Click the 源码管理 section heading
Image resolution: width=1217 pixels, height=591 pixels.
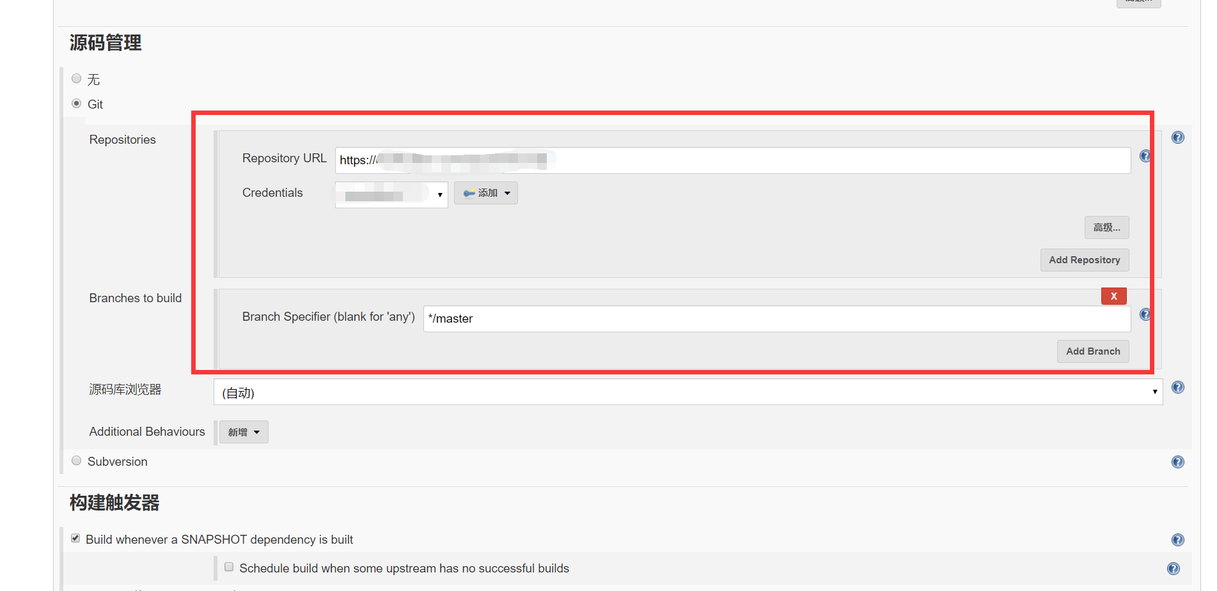(x=106, y=43)
